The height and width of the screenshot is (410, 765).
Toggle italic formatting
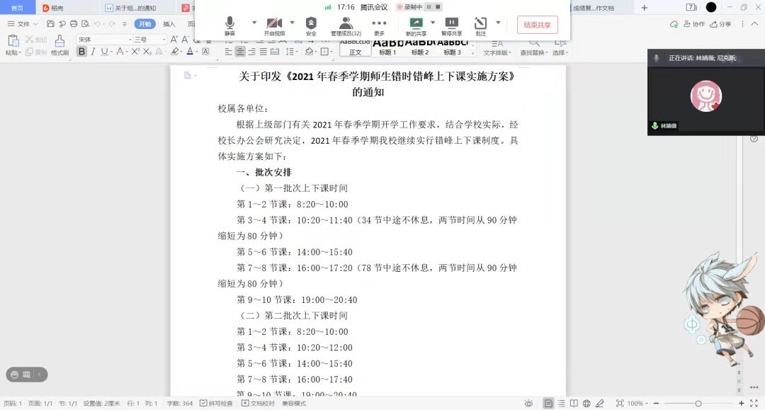coord(93,52)
